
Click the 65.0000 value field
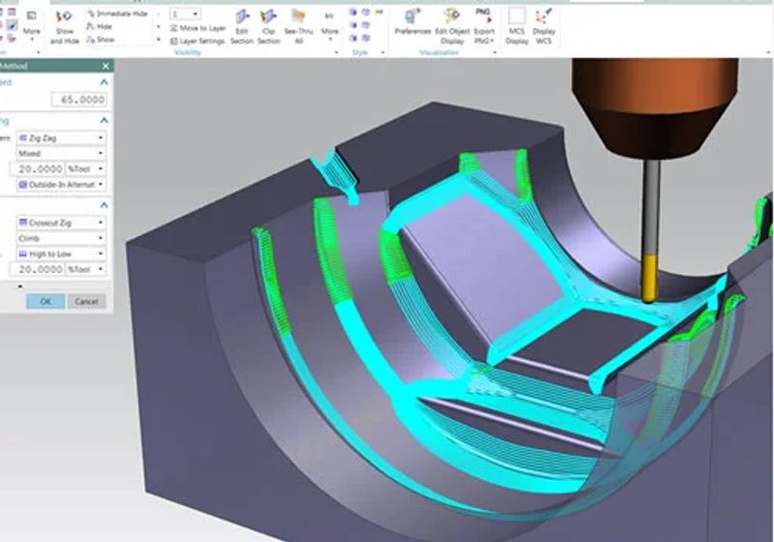tap(78, 100)
